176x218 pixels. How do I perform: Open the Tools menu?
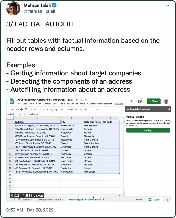pos(62,104)
